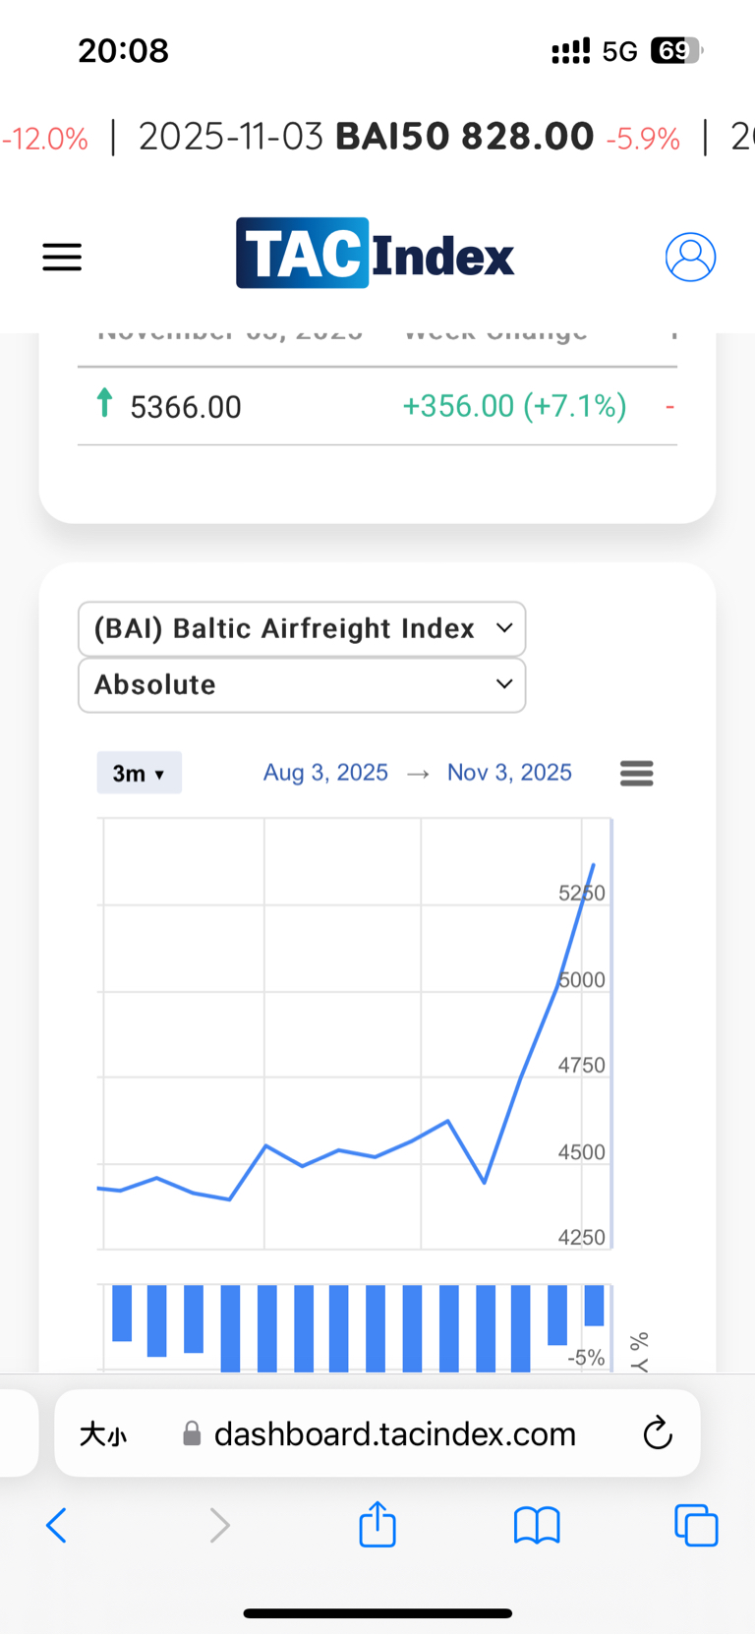
Task: Change the 3m time range selector
Action: tap(139, 774)
